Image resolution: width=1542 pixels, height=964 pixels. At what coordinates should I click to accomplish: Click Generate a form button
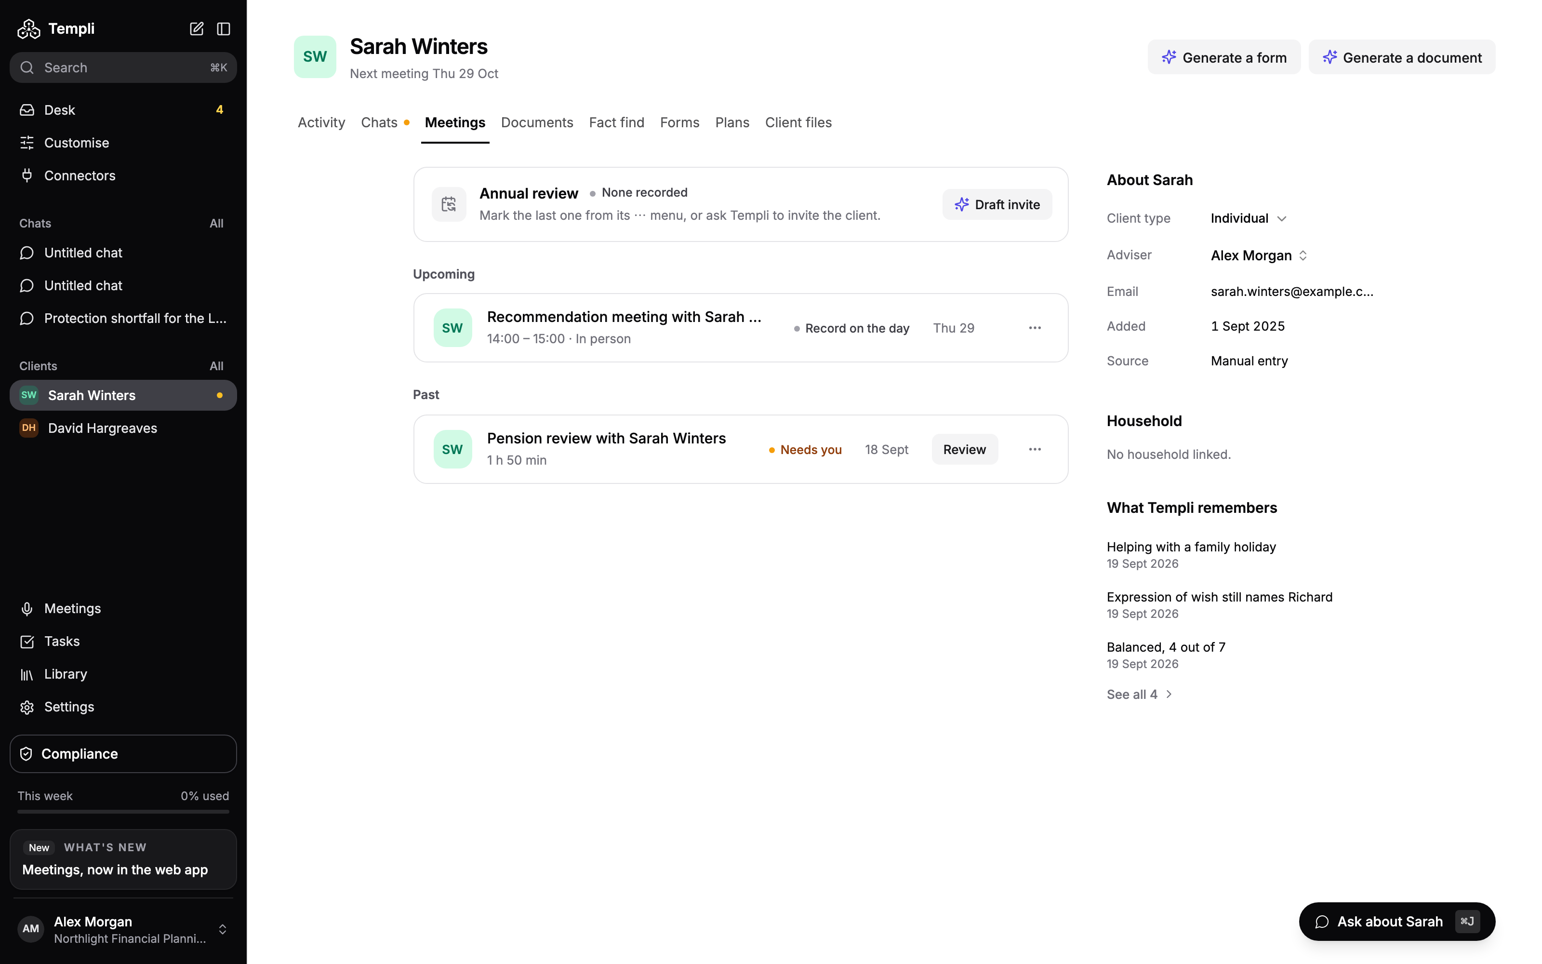coord(1224,57)
